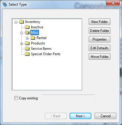Select the Special Order Parts label
The height and width of the screenshot is (125, 122).
coord(46,54)
